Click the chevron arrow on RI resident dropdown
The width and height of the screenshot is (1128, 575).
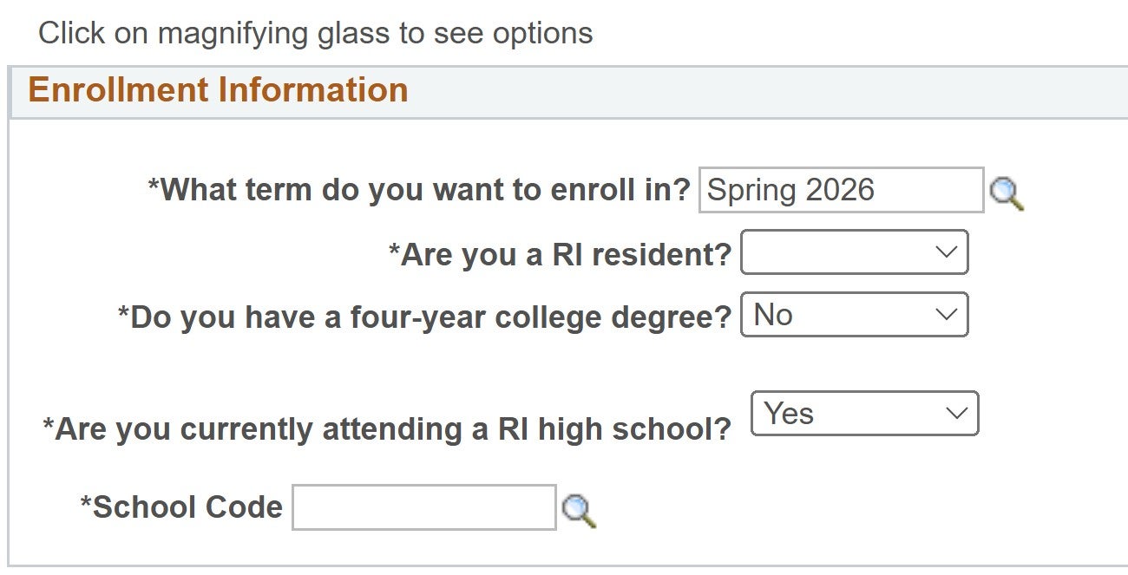click(x=946, y=252)
